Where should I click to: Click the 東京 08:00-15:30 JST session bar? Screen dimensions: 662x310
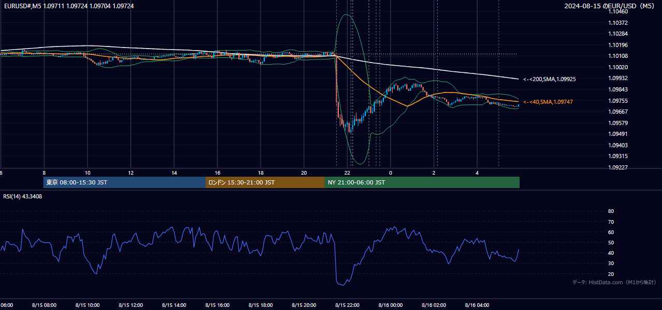coord(124,182)
